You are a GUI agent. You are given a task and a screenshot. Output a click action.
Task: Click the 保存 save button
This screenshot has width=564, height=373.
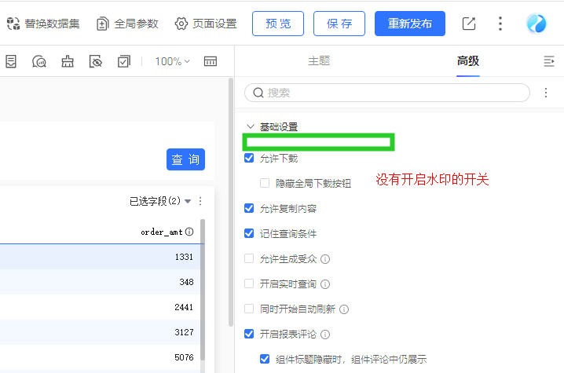pyautogui.click(x=339, y=24)
